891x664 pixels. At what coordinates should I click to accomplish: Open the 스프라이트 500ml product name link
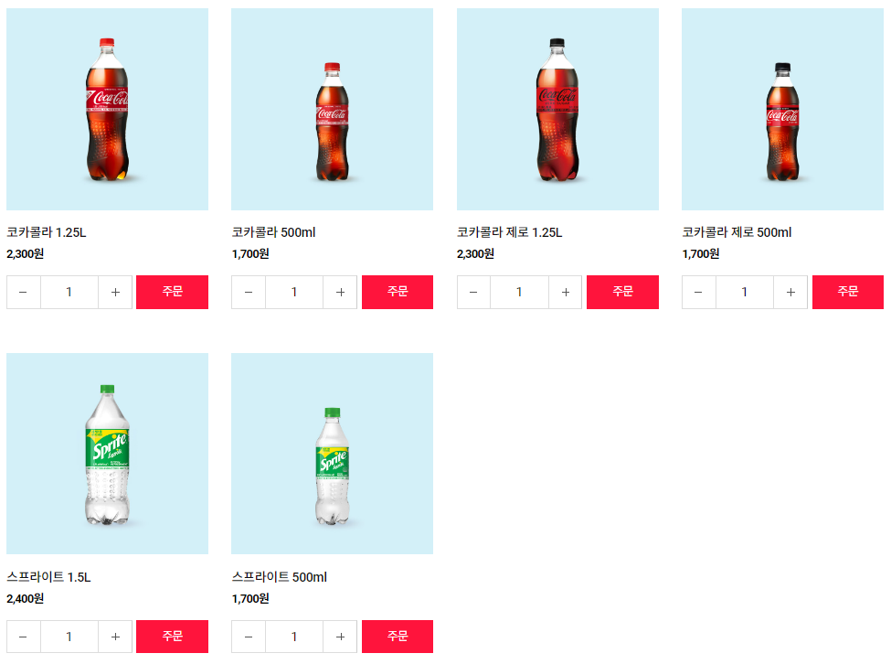(281, 577)
